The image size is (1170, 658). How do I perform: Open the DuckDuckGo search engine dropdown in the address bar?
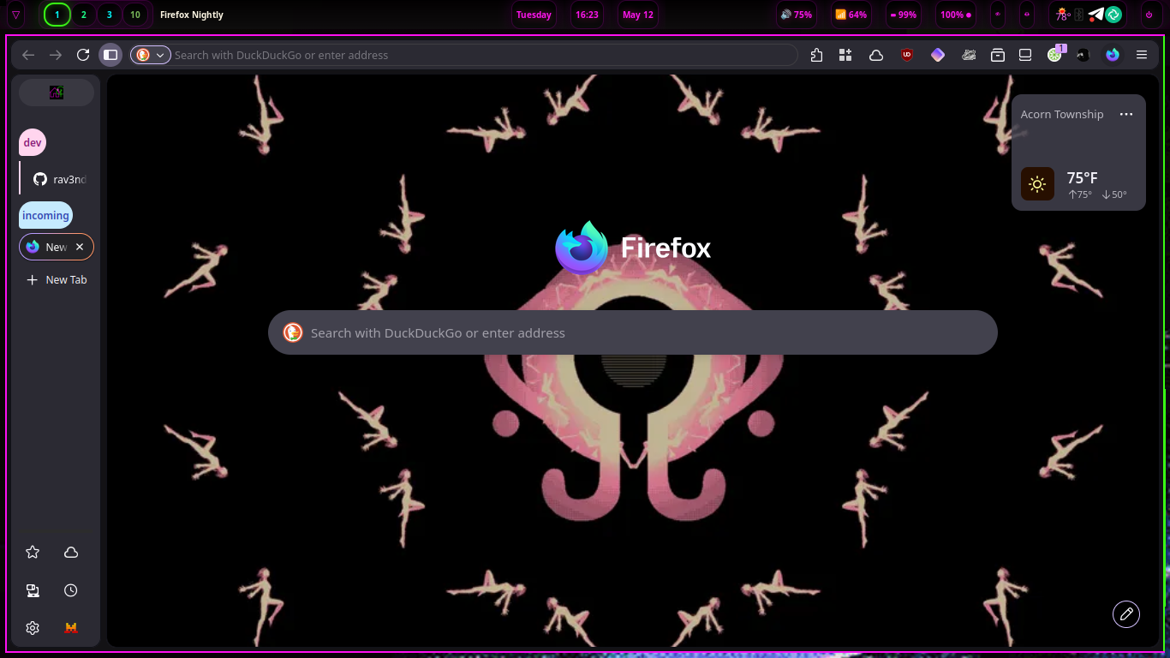151,55
